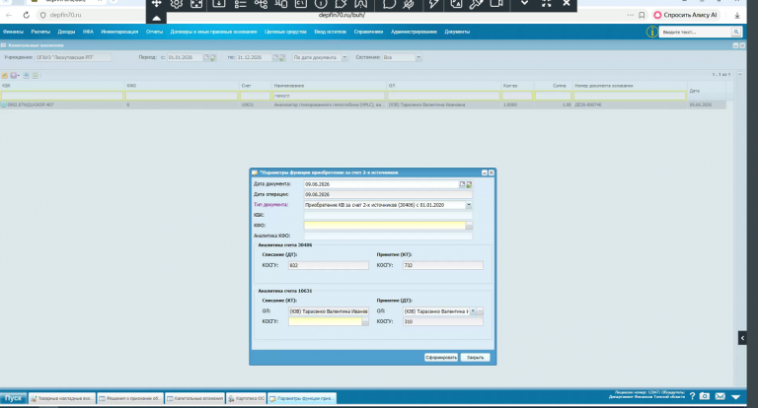This screenshot has height=408, width=758.
Task: Click first yellow edit icon in list toolbar
Action: 5,75
